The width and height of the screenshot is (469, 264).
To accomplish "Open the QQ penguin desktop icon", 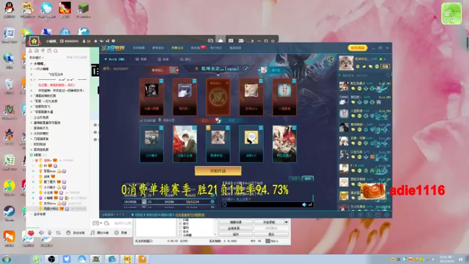I will click(9, 9).
